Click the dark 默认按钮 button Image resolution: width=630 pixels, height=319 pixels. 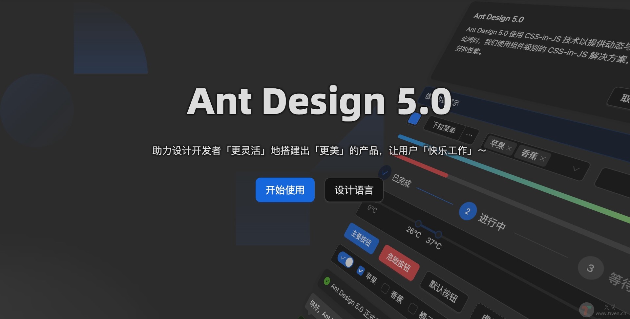click(443, 291)
